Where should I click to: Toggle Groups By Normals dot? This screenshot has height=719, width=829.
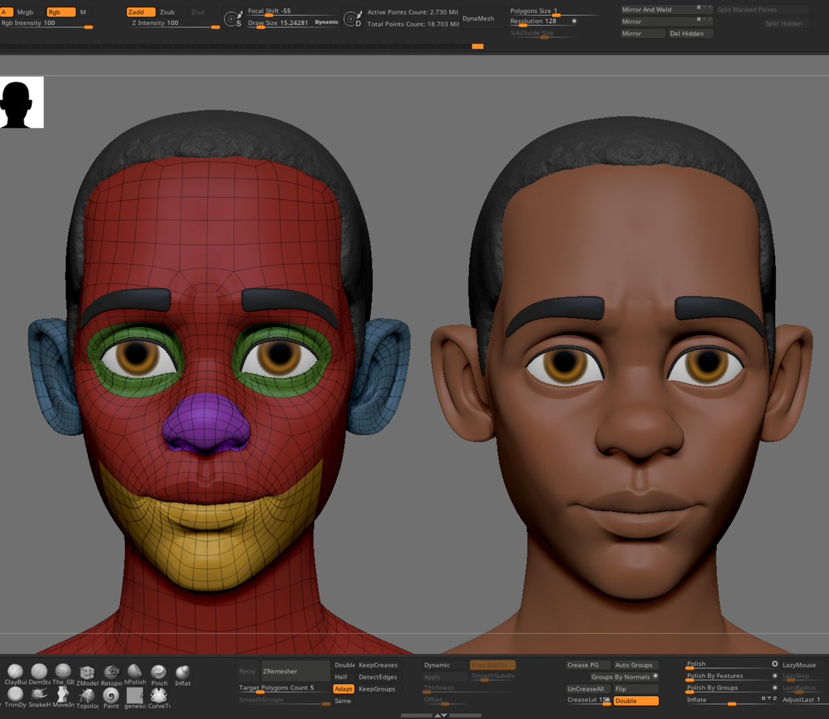pyautogui.click(x=655, y=676)
